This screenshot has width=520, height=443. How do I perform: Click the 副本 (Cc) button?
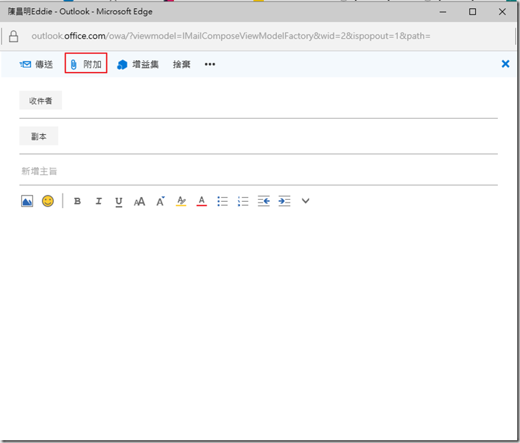(x=39, y=137)
